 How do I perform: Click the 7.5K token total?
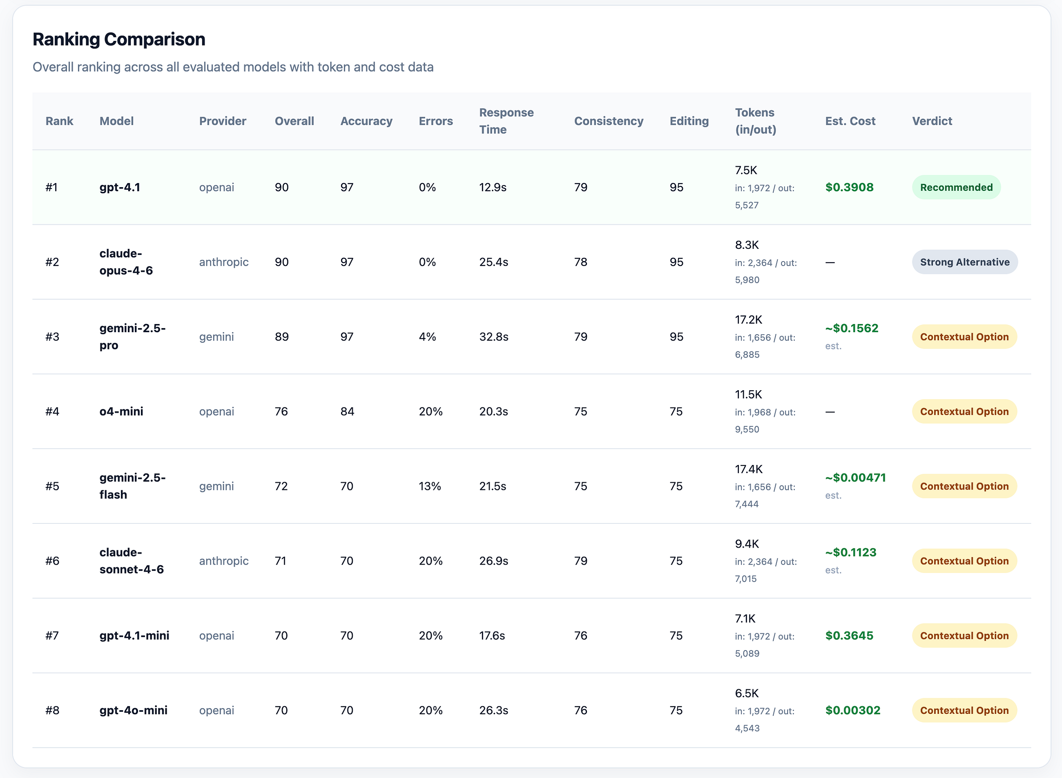click(746, 170)
